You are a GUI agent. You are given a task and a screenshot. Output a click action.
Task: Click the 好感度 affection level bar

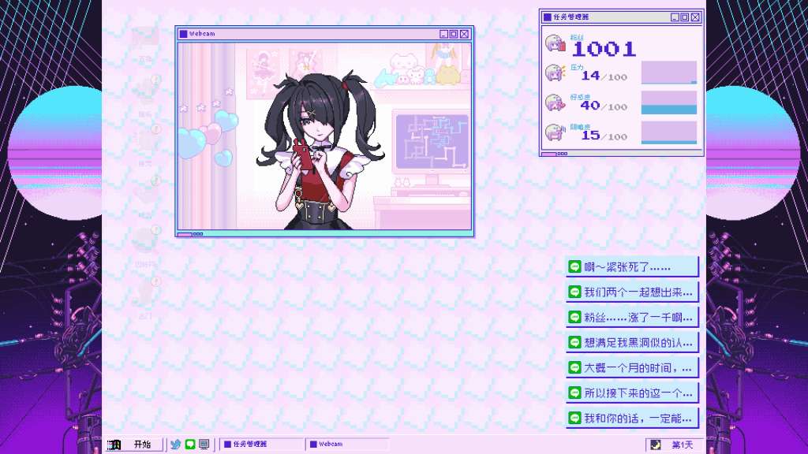[668, 103]
